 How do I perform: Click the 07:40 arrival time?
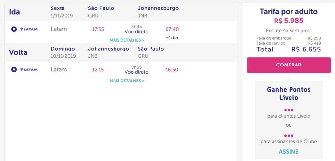tap(172, 29)
